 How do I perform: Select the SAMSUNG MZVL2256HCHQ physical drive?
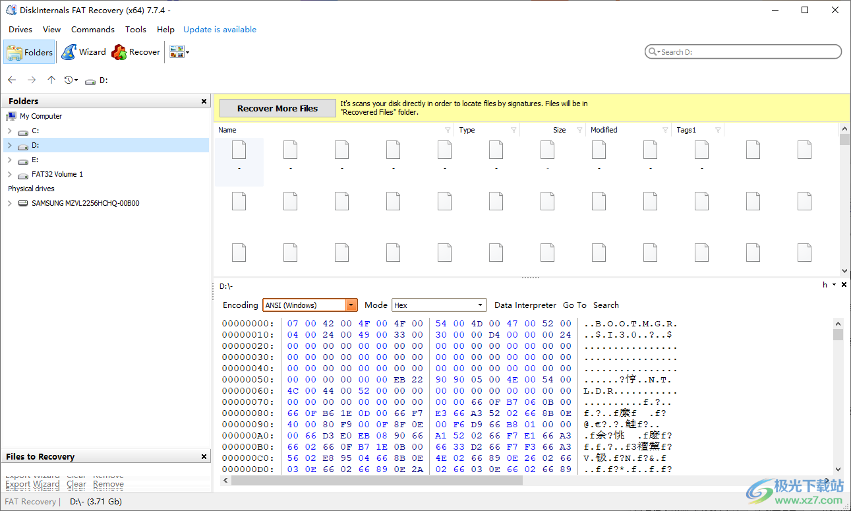click(x=86, y=203)
